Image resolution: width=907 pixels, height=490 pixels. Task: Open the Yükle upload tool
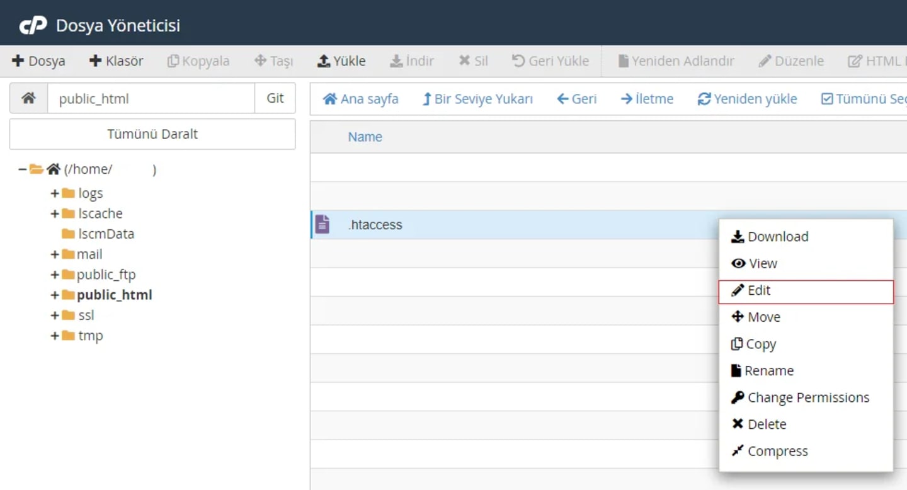coord(341,61)
